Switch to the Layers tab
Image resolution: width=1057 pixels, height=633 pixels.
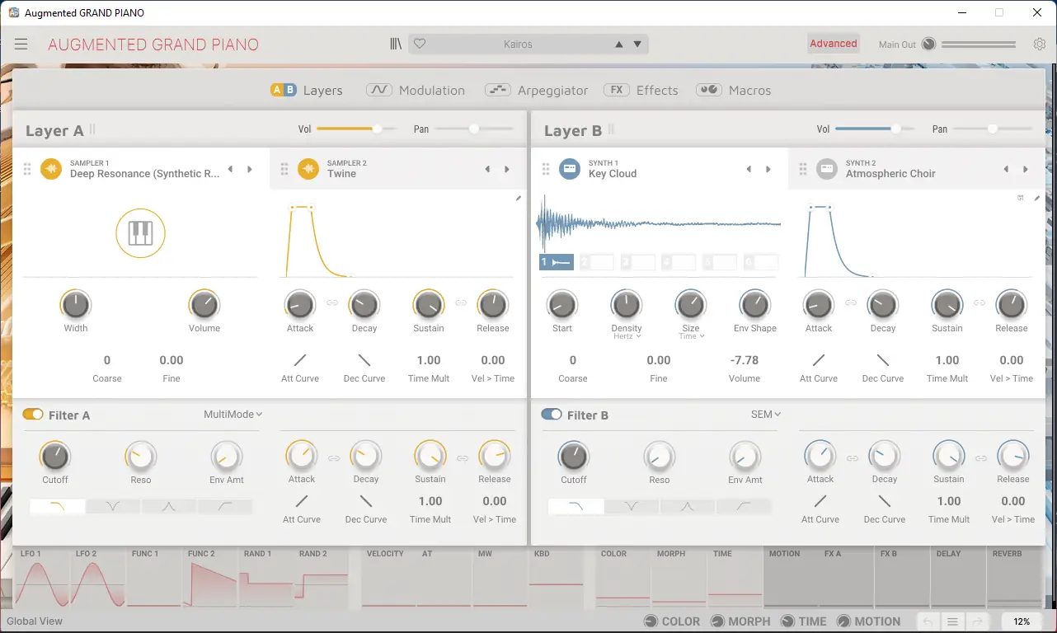pyautogui.click(x=306, y=90)
